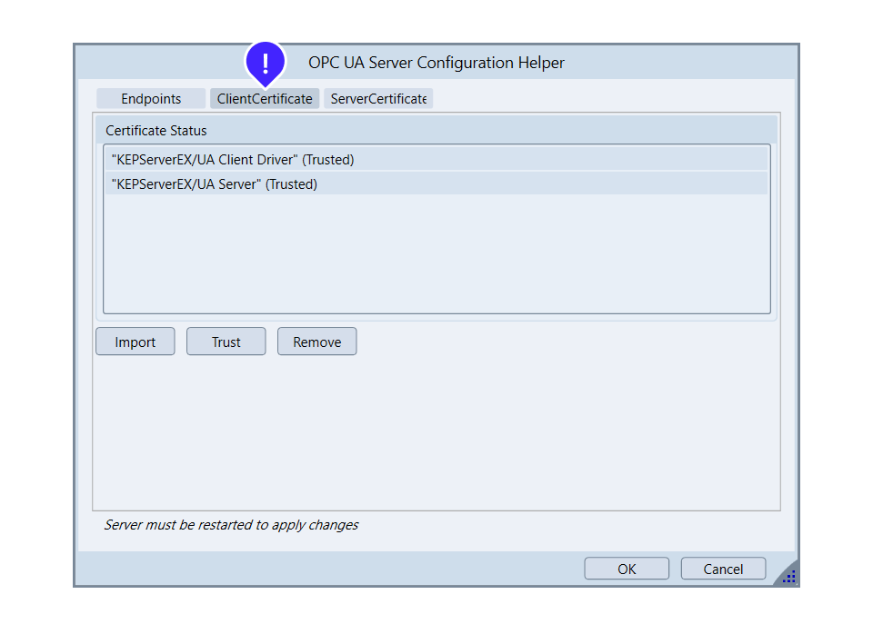This screenshot has height=624, width=873.
Task: Select the KEPServerEX/UA Server certificate entry
Action: 436,184
